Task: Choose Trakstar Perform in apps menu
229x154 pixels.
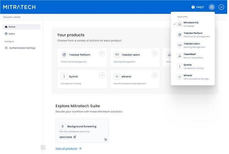Action: point(193,35)
